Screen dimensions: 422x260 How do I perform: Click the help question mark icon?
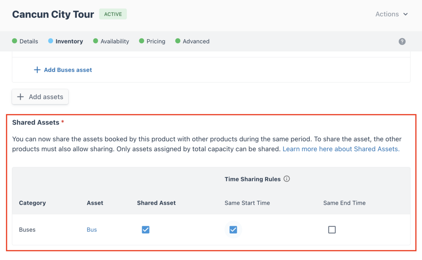(402, 41)
